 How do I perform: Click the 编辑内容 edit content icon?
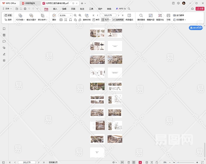click(x=150, y=16)
